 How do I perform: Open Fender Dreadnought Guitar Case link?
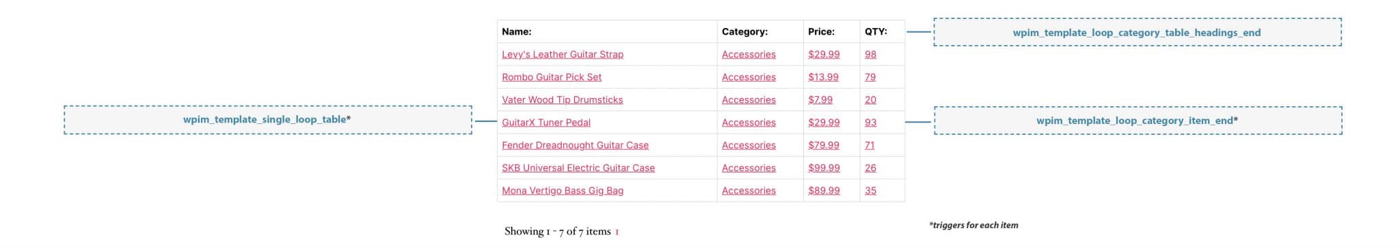[x=575, y=145]
